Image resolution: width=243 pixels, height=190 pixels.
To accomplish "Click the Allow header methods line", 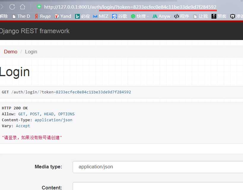I will pyautogui.click(x=38, y=114).
